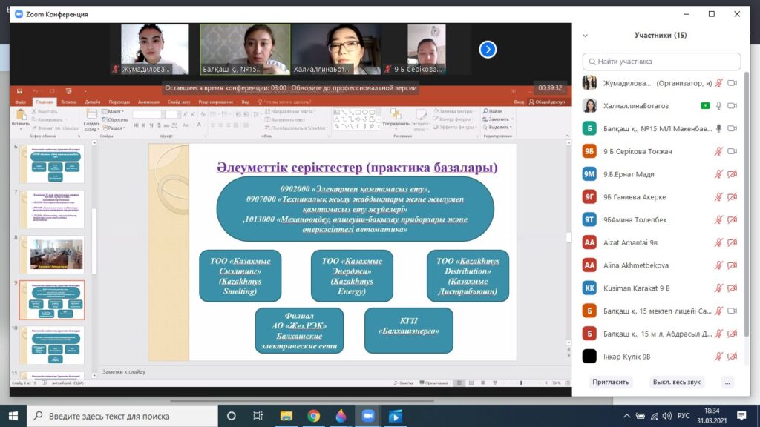Open Файл tab in shared PowerPoint
The image size is (760, 427).
click(x=20, y=102)
